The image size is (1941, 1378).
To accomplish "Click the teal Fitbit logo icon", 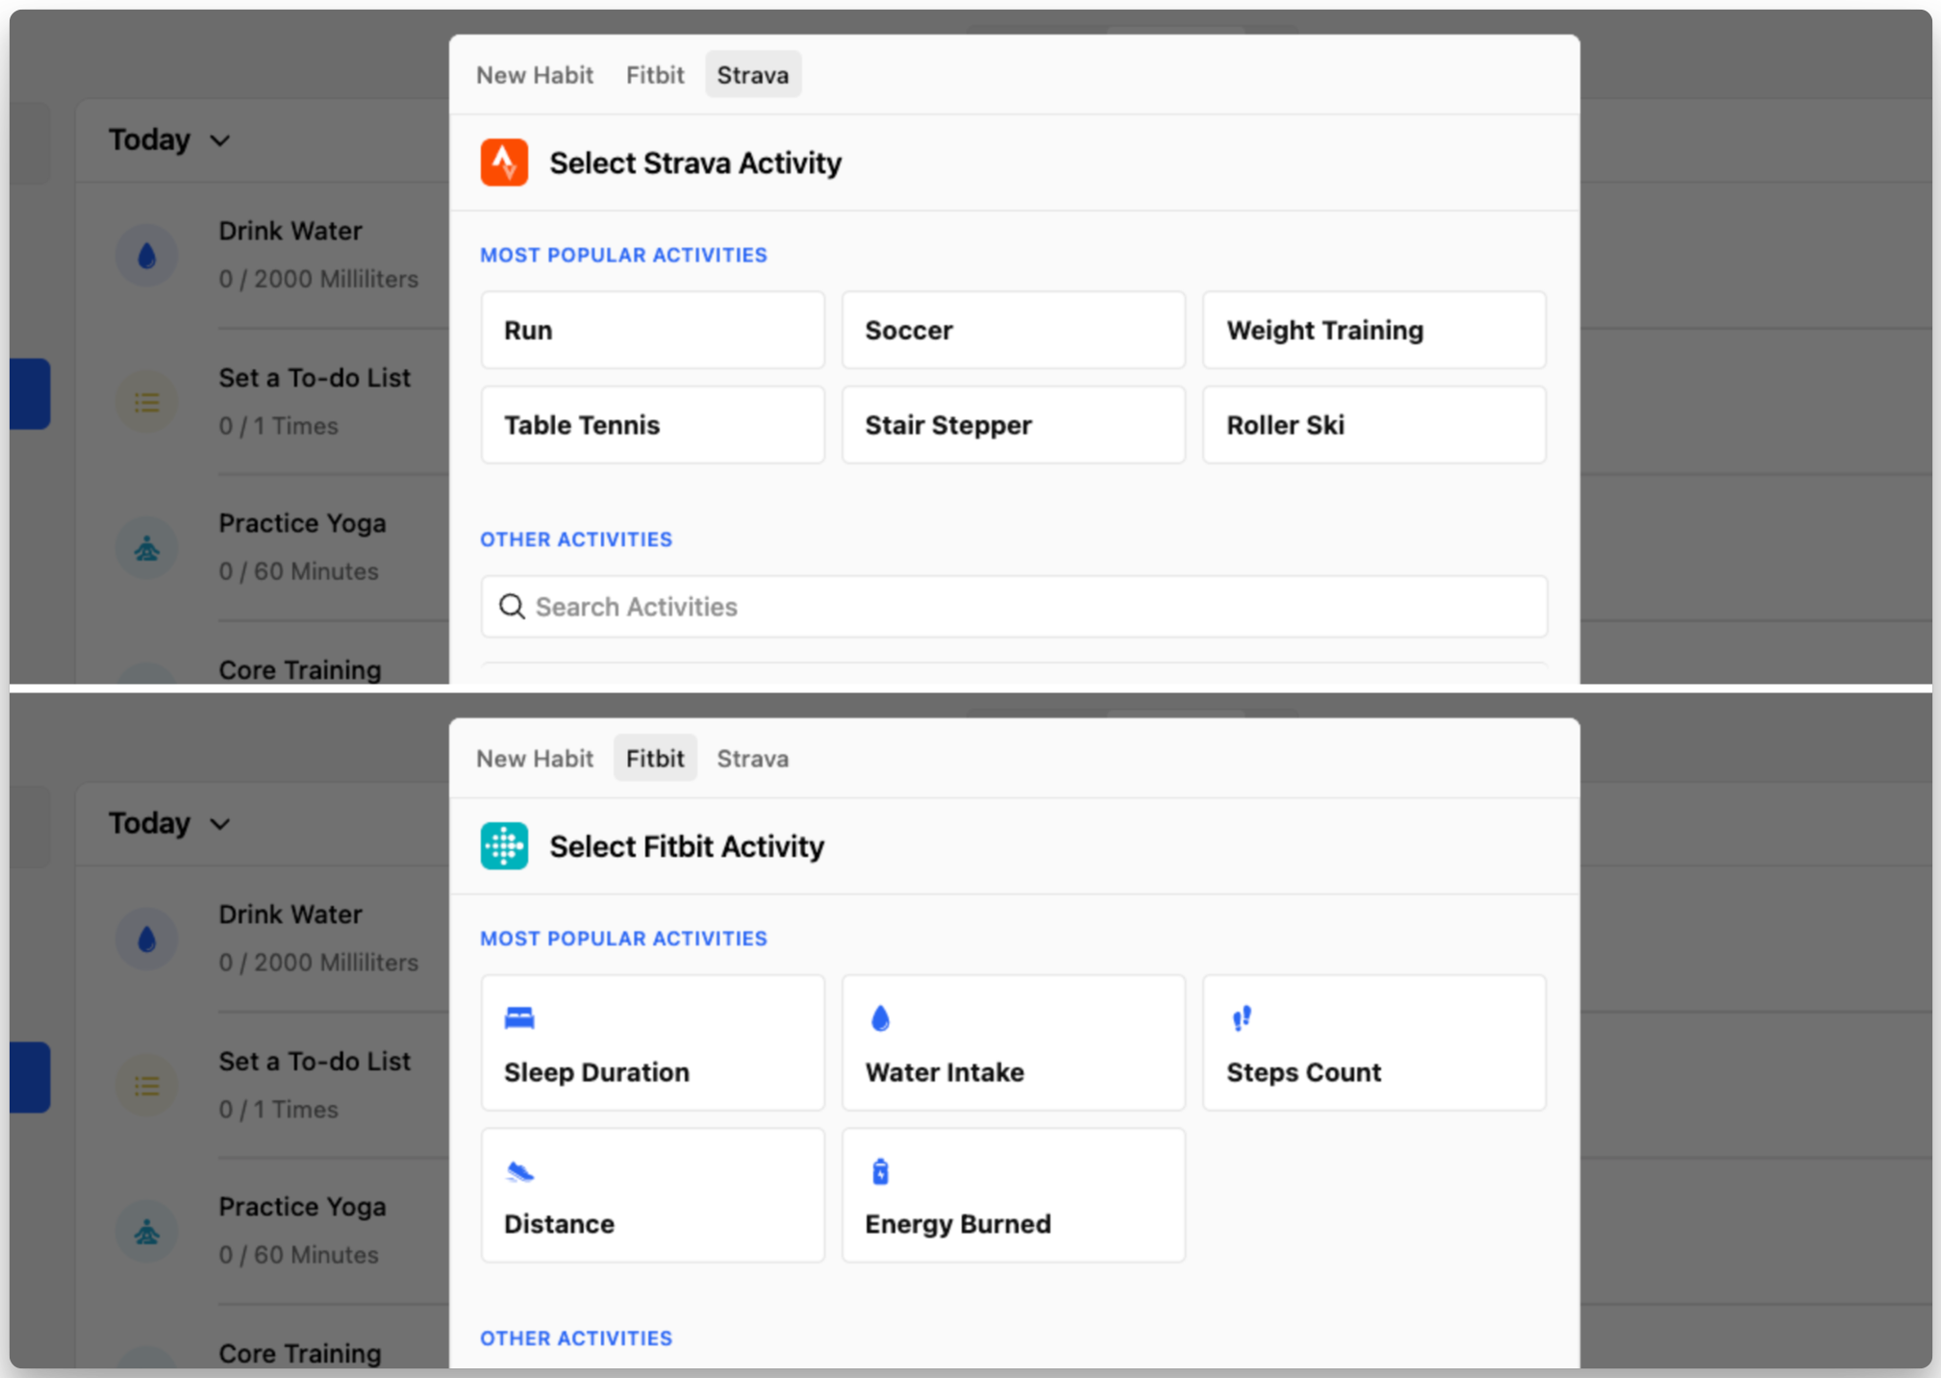I will [504, 846].
